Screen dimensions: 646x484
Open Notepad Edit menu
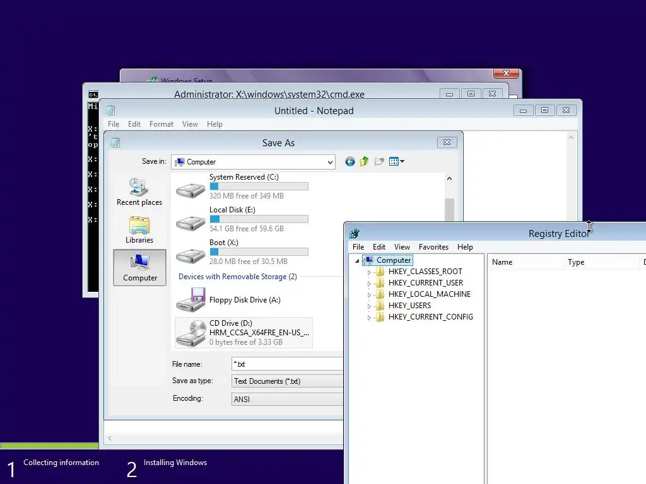(x=134, y=124)
